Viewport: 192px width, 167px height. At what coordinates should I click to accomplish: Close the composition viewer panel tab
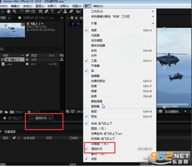pos(68,18)
